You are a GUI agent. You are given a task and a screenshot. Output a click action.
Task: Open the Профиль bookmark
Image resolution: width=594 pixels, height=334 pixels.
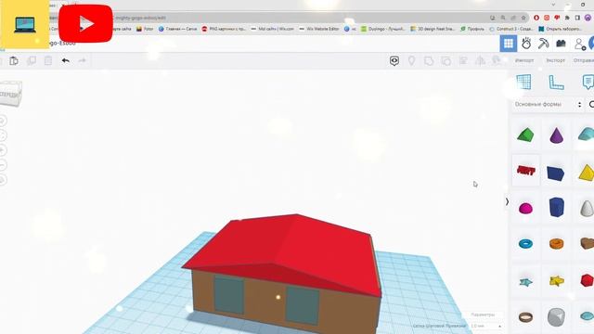(x=472, y=29)
